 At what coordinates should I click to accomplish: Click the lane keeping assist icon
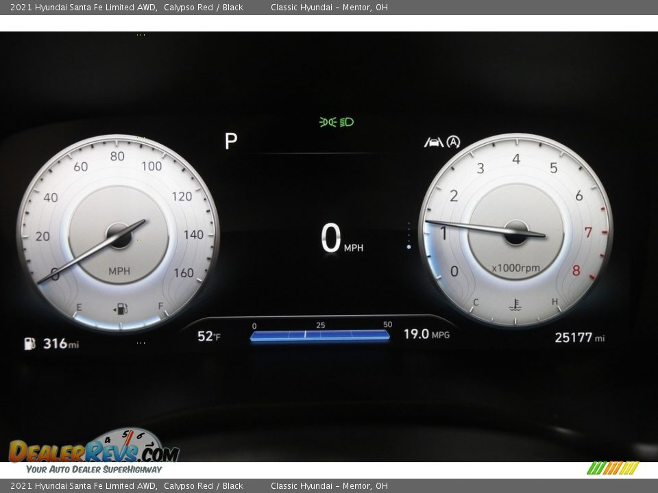tap(433, 142)
